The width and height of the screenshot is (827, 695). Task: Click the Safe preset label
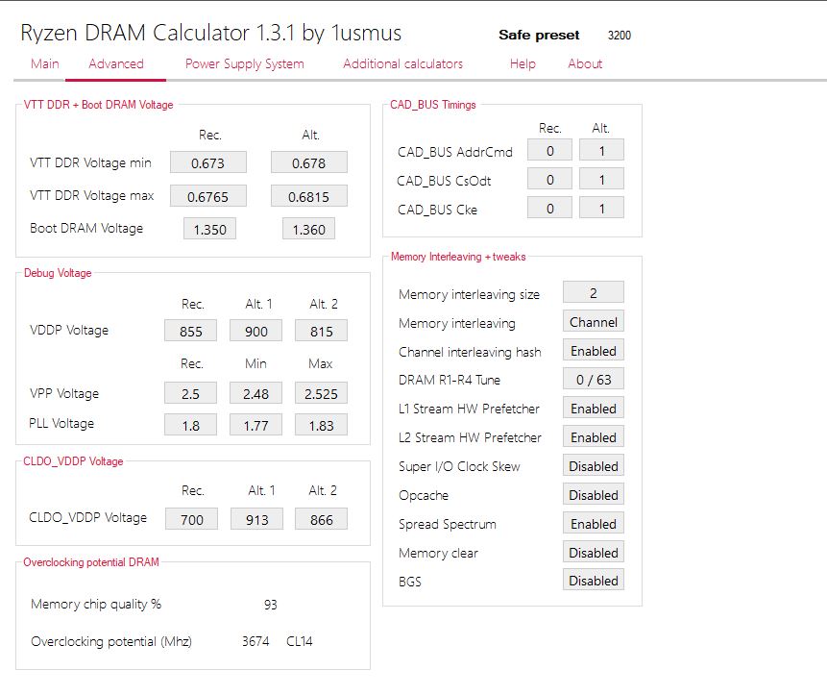[x=539, y=35]
